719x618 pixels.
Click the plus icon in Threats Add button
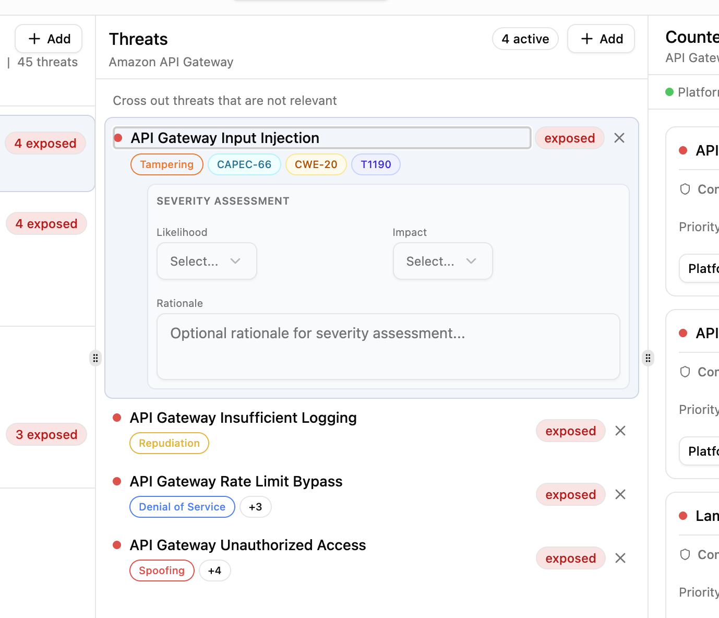coord(587,39)
